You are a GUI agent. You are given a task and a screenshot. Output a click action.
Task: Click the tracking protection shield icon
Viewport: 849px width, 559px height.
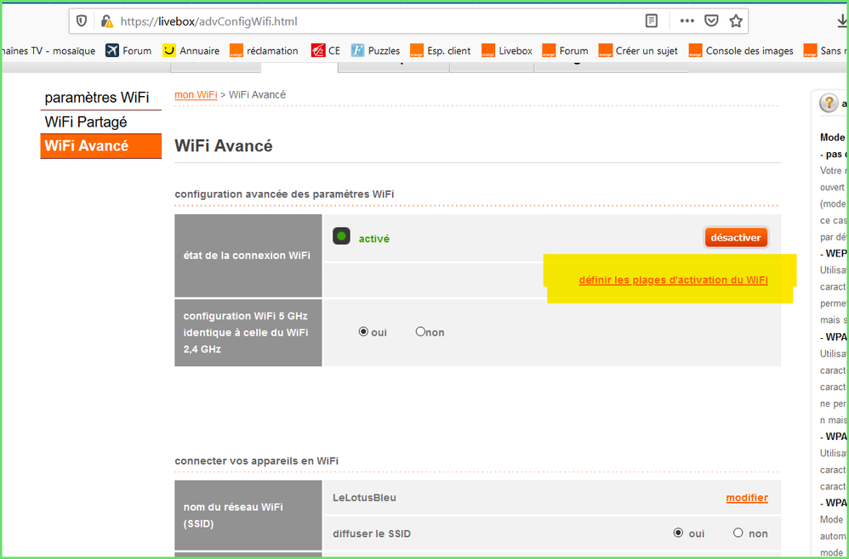point(81,21)
